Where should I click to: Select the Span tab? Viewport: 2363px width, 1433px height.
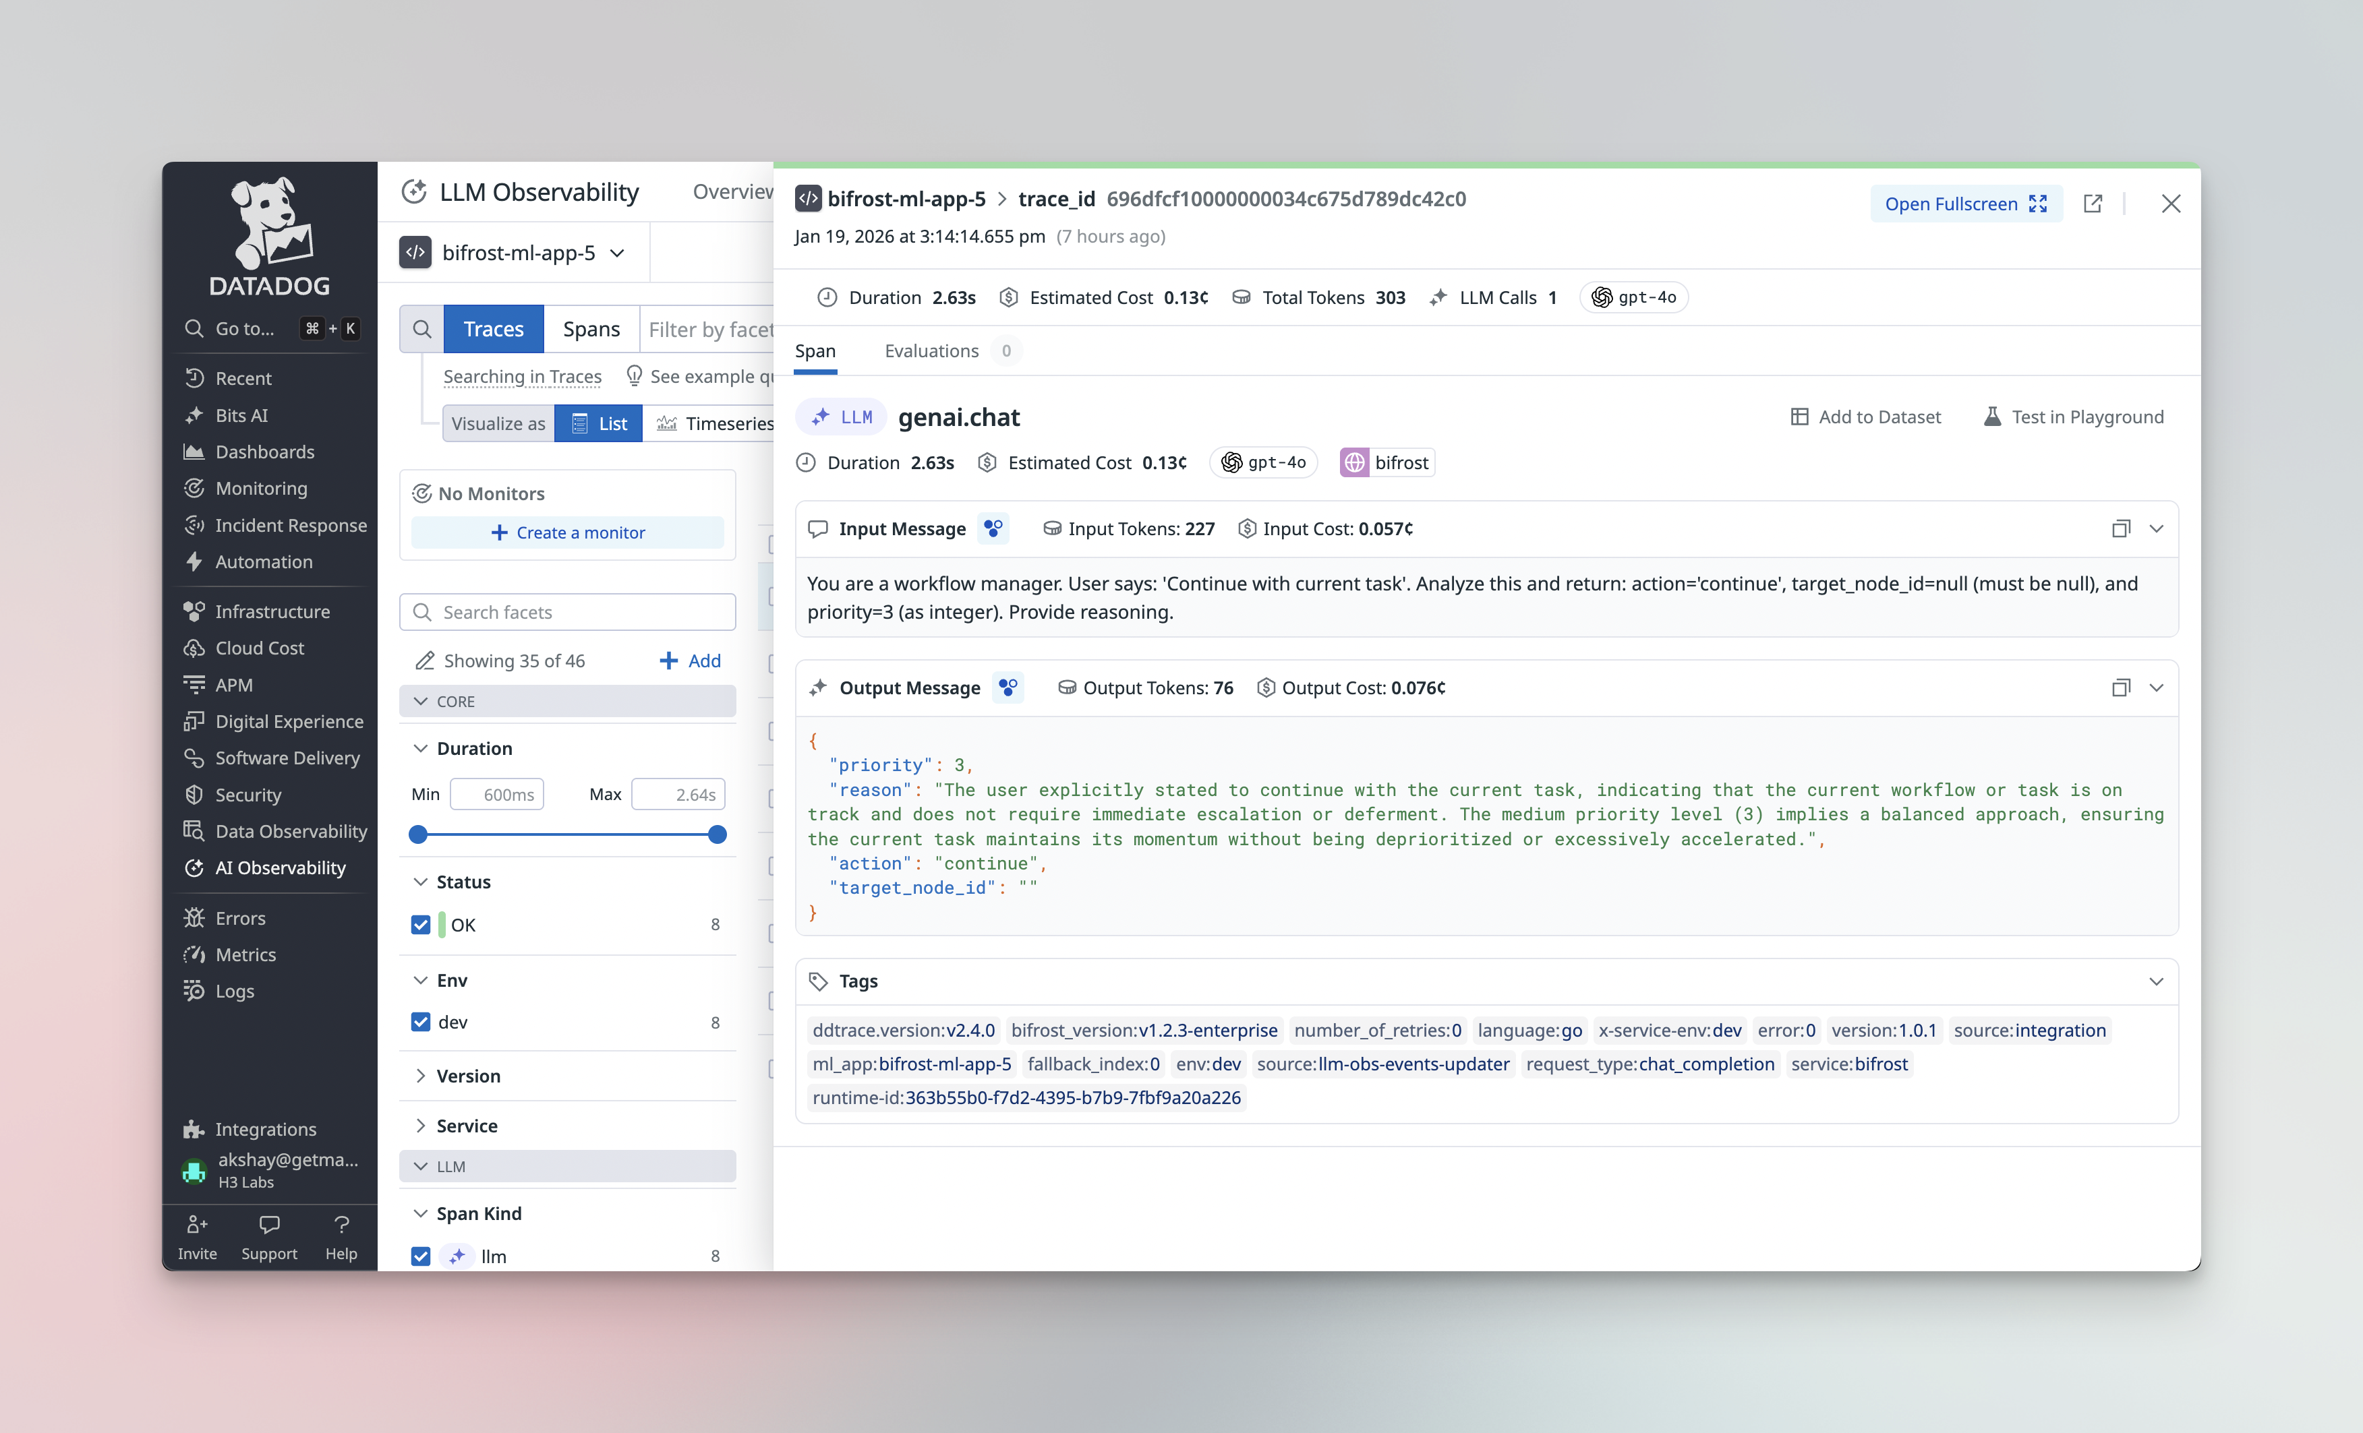tap(815, 350)
